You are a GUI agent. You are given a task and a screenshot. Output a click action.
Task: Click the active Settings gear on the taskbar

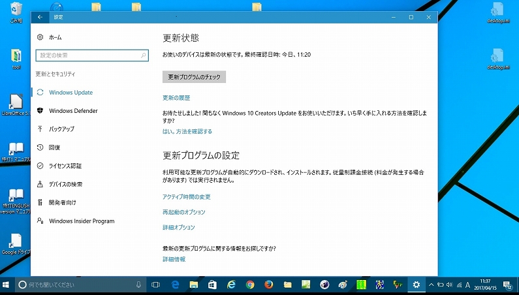pyautogui.click(x=416, y=285)
